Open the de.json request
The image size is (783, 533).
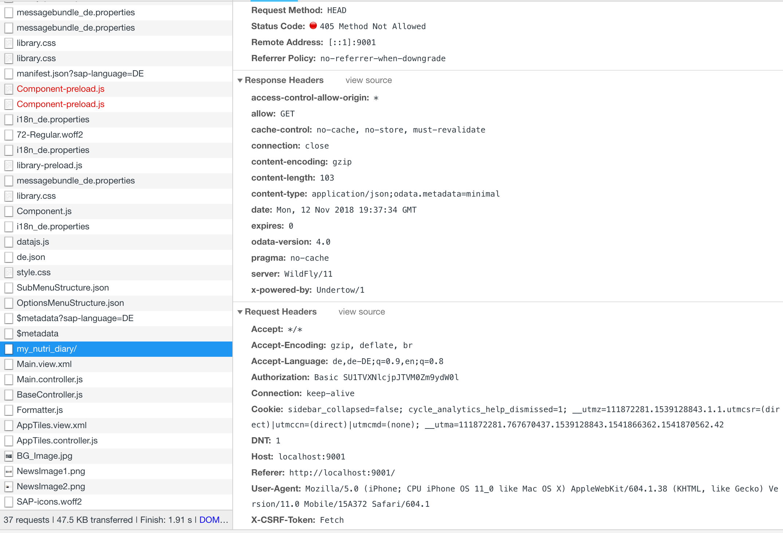point(116,257)
